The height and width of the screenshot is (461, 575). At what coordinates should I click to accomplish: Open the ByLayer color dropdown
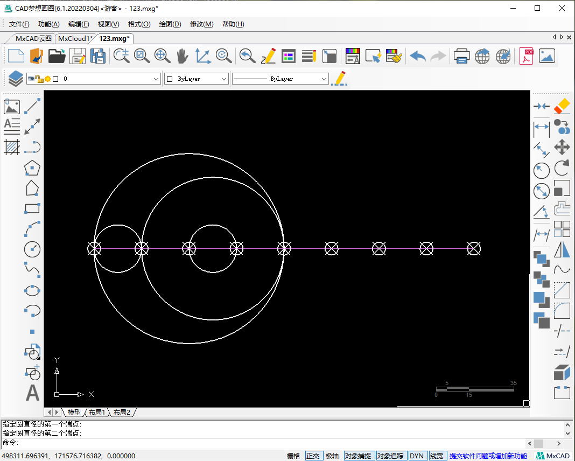[225, 79]
